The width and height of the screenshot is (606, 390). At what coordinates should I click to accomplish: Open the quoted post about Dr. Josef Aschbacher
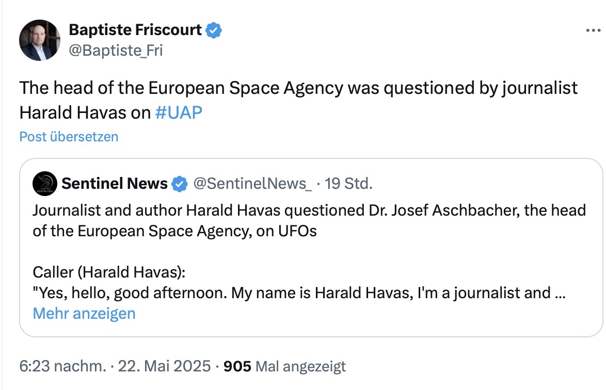[x=311, y=248]
